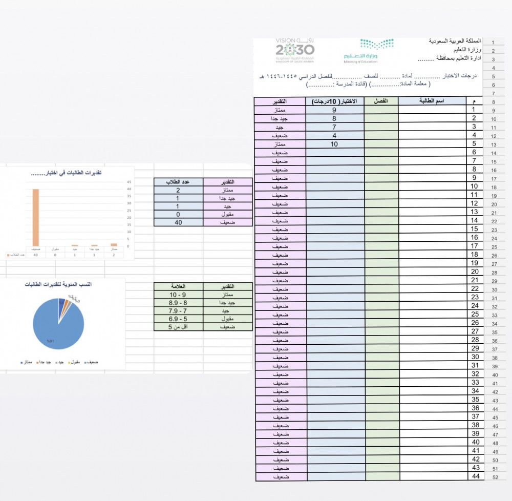Select the score cell containing 9
The width and height of the screenshot is (512, 501).
tap(334, 110)
